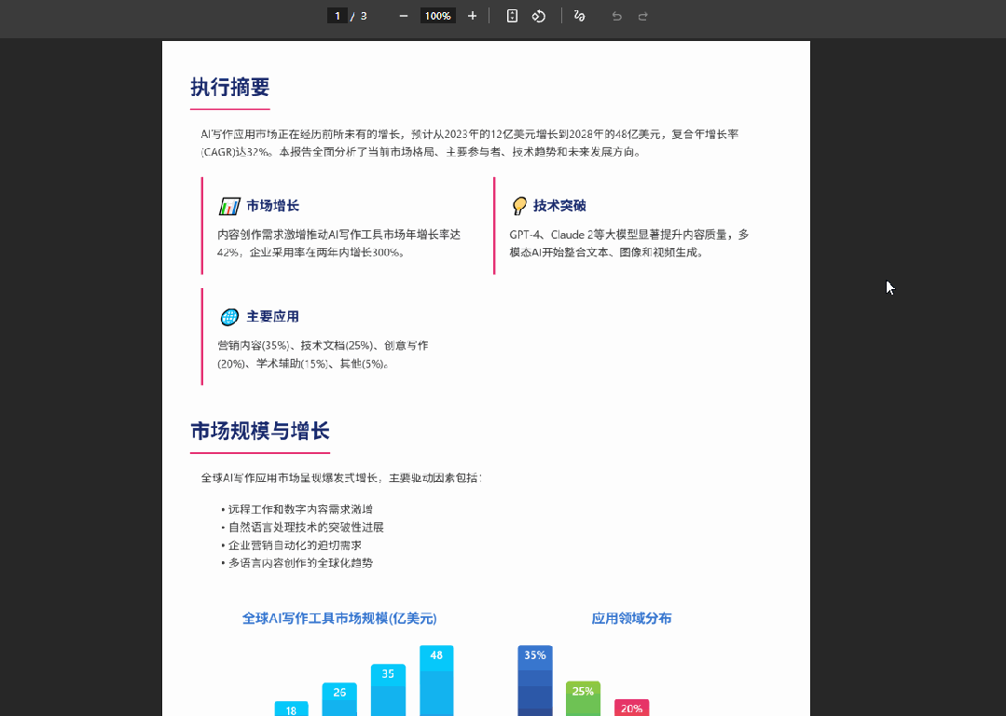Screen dimensions: 1006x716
Task: Click the bar labeled 26 in market chart
Action: click(339, 699)
